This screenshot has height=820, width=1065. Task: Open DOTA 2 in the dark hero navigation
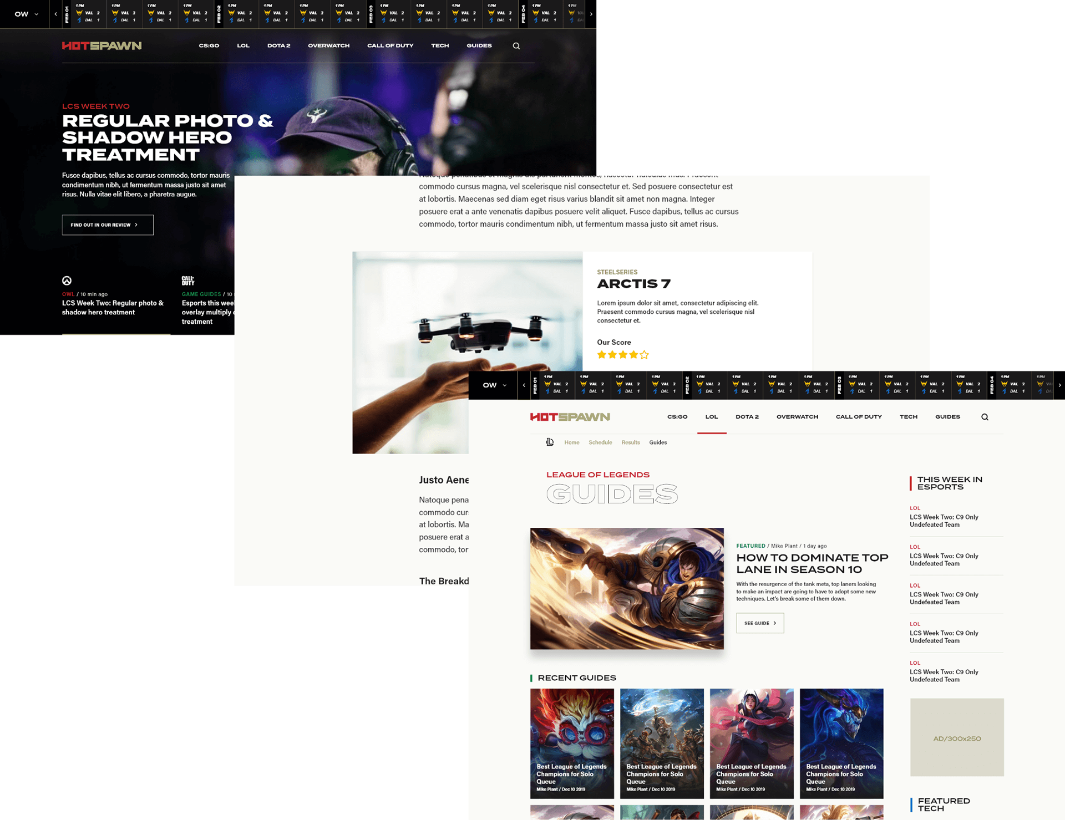(278, 45)
